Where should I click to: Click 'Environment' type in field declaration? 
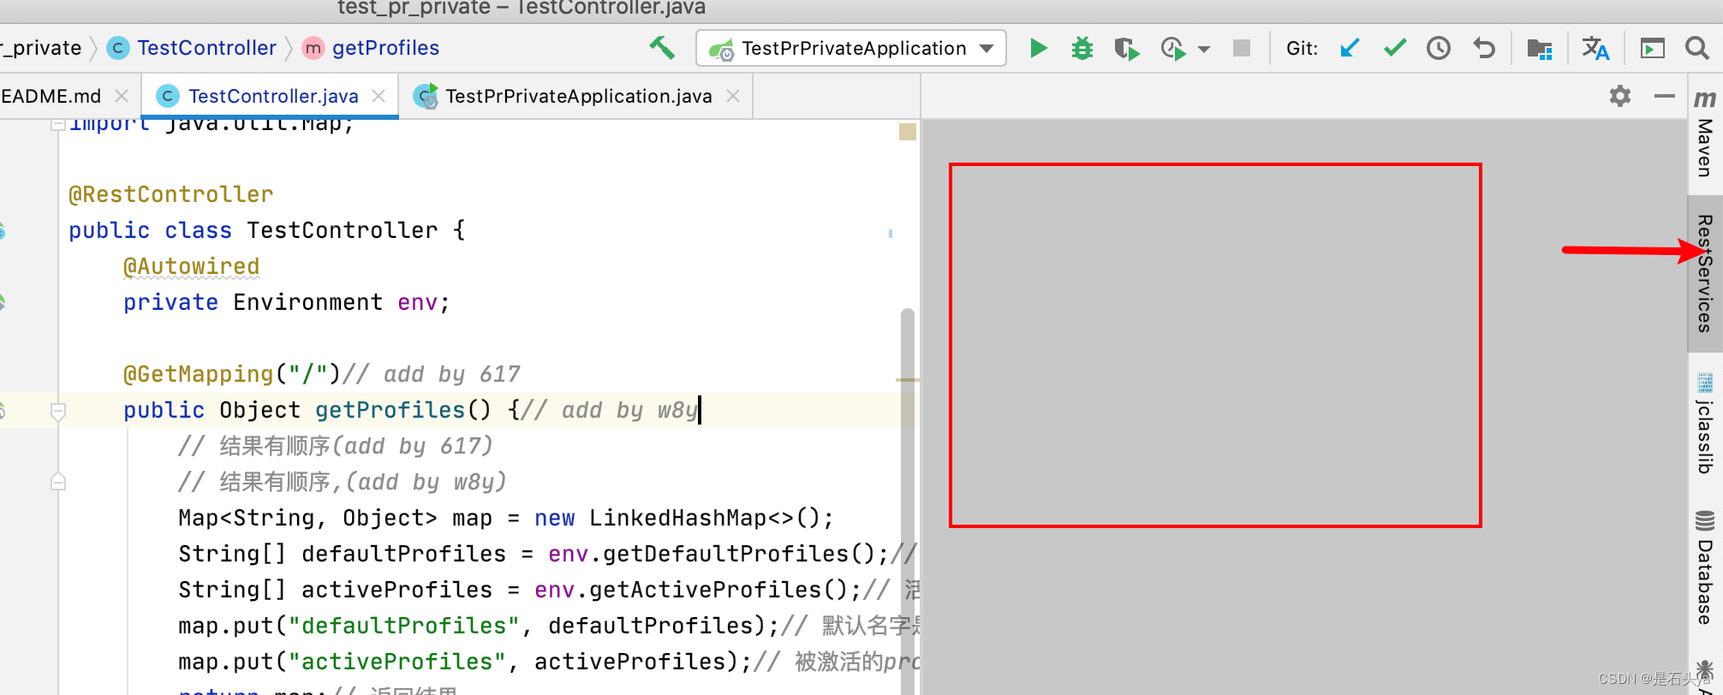[308, 302]
